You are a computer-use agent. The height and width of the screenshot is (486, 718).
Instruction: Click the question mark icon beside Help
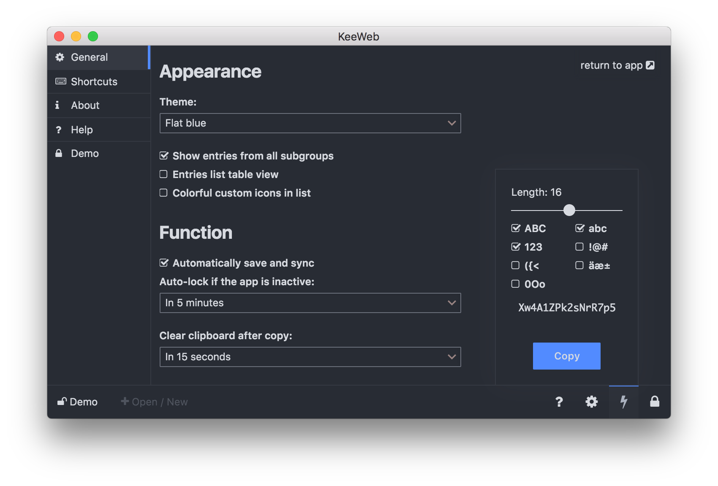[59, 130]
